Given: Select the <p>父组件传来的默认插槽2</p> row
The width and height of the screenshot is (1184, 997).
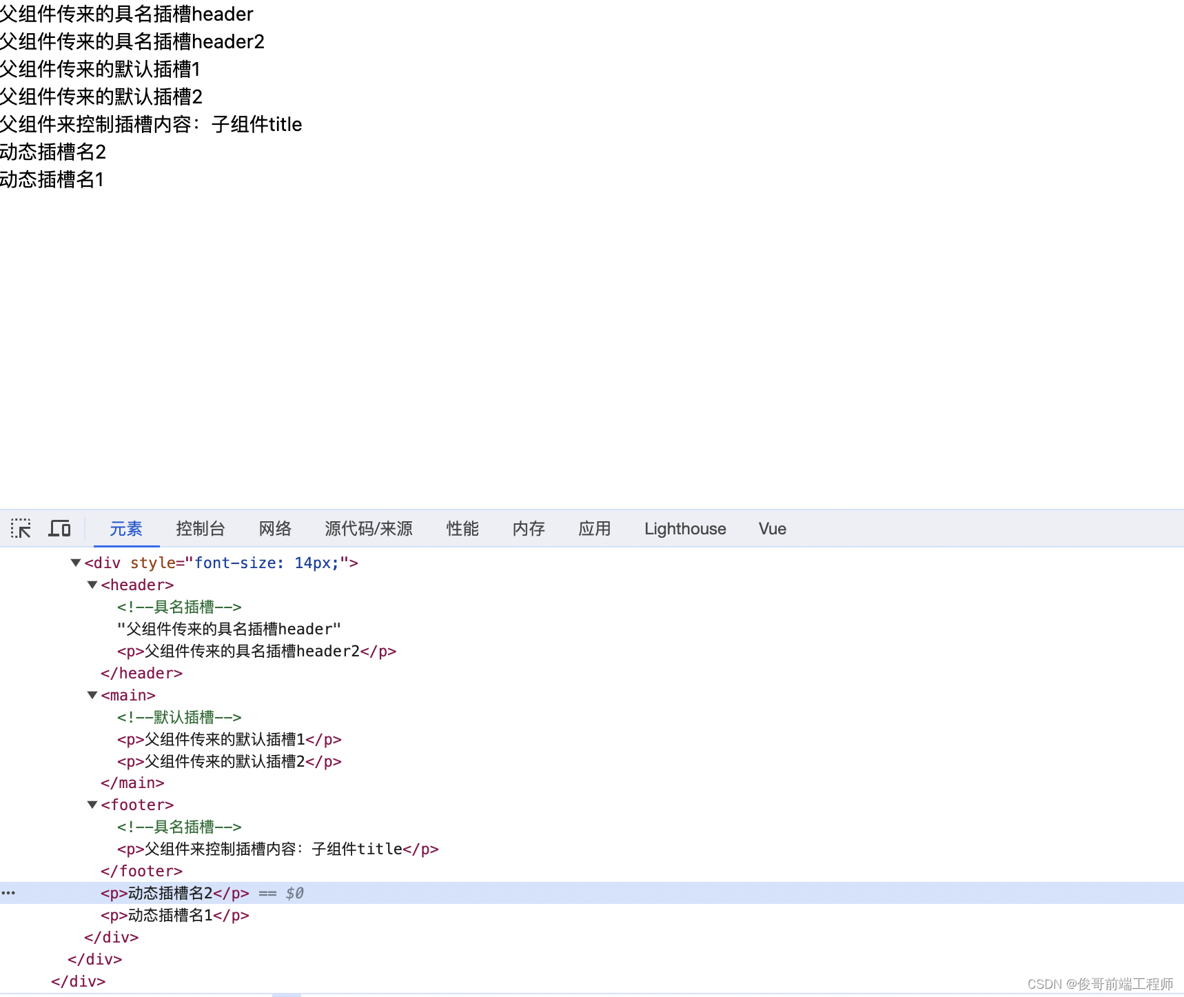Looking at the screenshot, I should (229, 761).
